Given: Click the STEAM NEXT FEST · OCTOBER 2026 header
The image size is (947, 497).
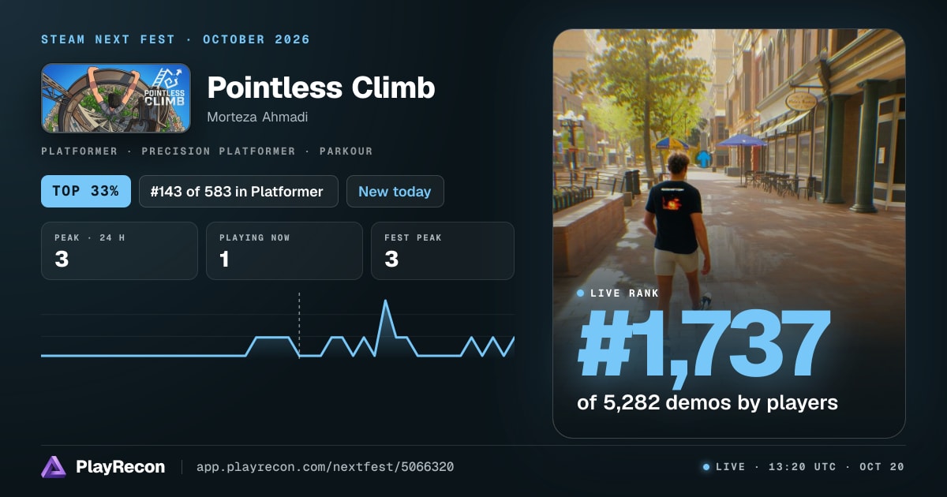Looking at the screenshot, I should coord(175,39).
